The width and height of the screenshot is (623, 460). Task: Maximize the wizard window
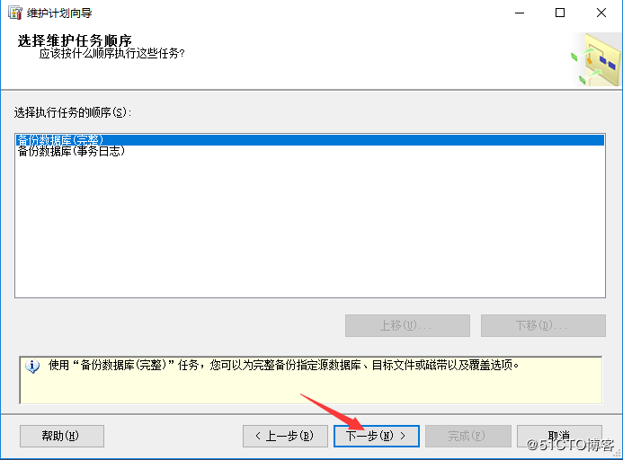(x=560, y=13)
